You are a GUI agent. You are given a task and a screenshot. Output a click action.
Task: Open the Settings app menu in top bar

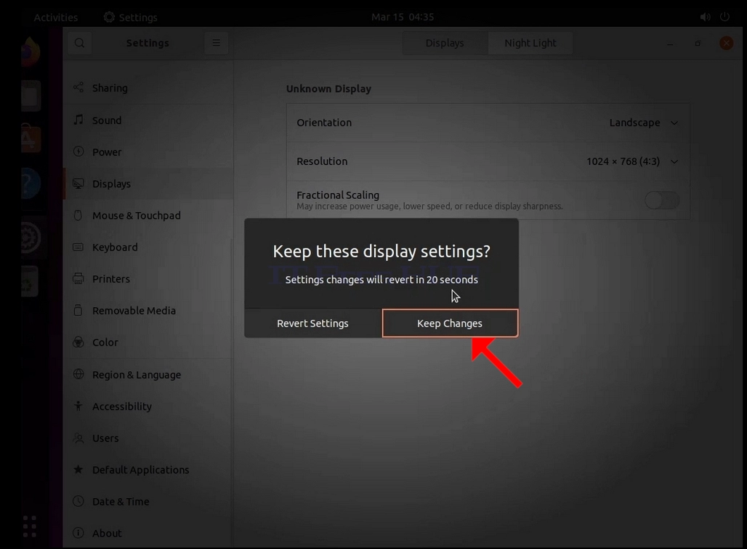coord(131,17)
